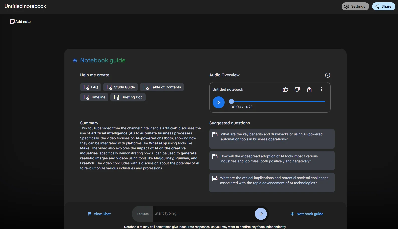Viewport: 398px width, 229px height.
Task: Create a Table of Contents
Action: (x=162, y=87)
